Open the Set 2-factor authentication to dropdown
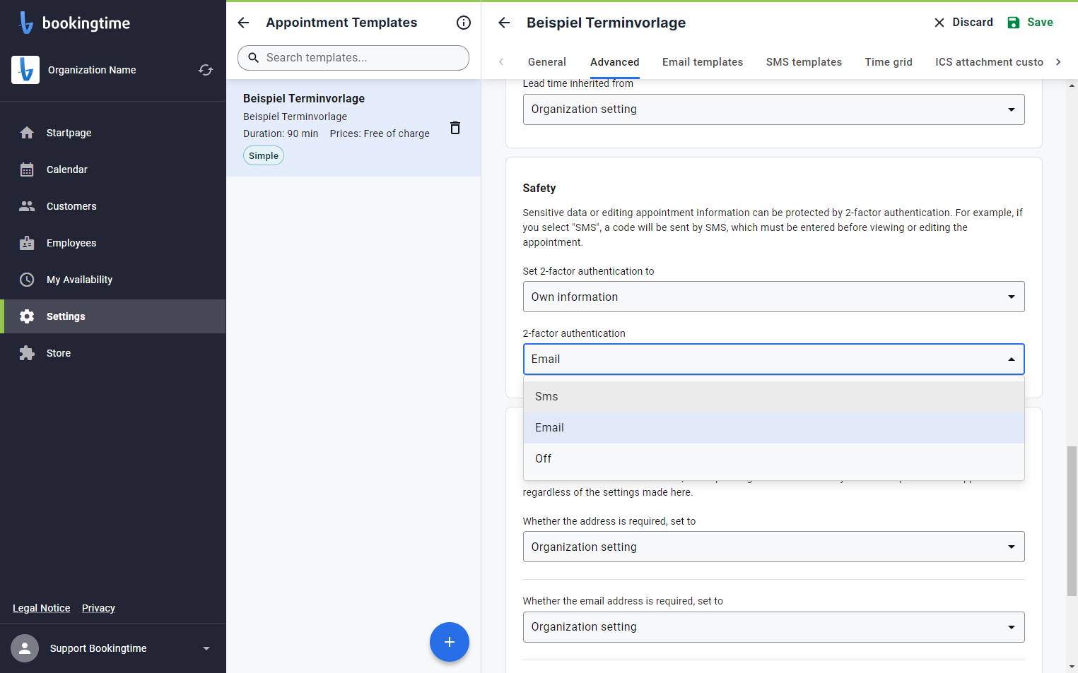The width and height of the screenshot is (1078, 673). coord(773,297)
